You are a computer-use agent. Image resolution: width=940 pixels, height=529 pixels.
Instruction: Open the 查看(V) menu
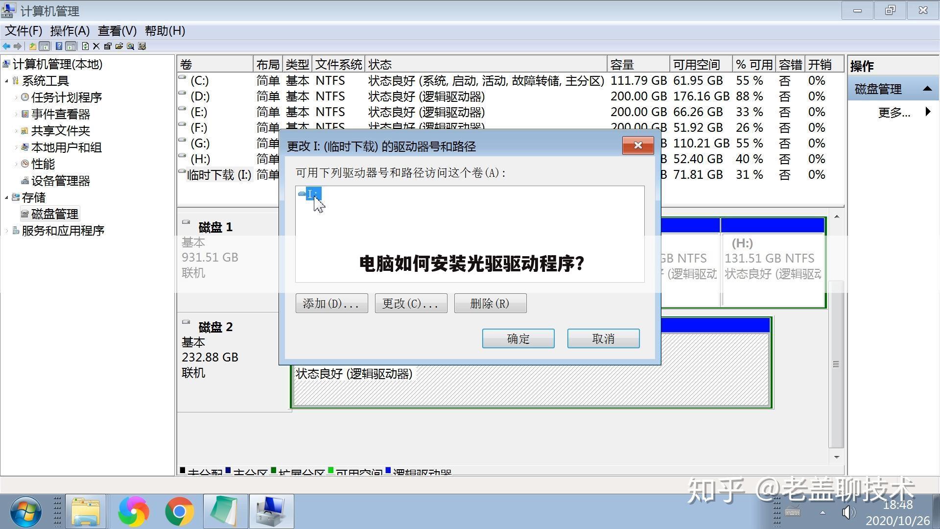(x=117, y=31)
